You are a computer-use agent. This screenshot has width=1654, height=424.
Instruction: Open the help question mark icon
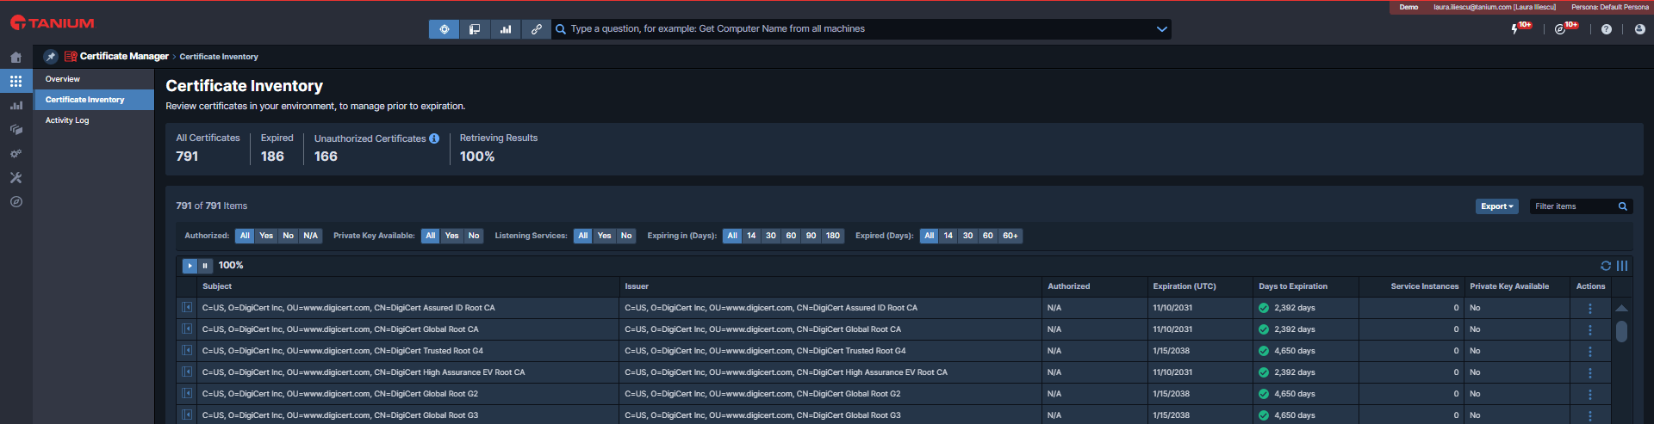click(x=1607, y=29)
